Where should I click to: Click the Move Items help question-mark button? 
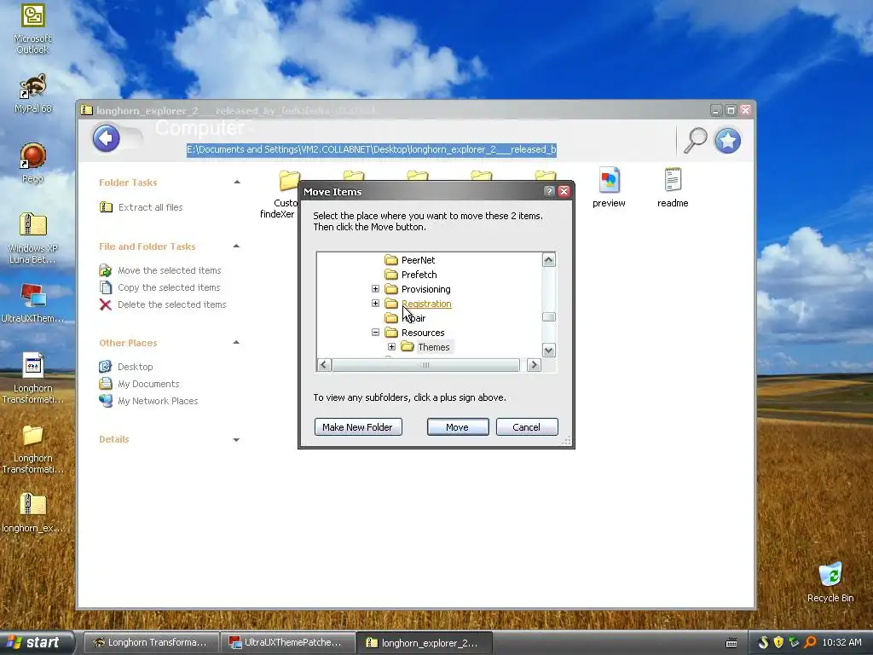coord(549,191)
